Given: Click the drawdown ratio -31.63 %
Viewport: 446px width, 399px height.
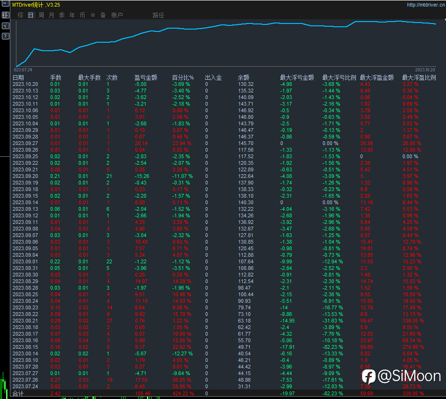Looking at the screenshot, I should click(332, 321).
